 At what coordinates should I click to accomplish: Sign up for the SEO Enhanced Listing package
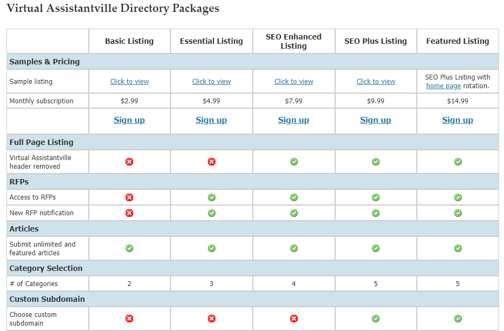(294, 120)
